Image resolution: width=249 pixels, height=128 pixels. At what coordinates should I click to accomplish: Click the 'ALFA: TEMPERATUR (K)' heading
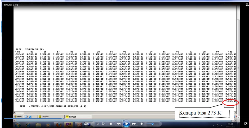[30, 49]
